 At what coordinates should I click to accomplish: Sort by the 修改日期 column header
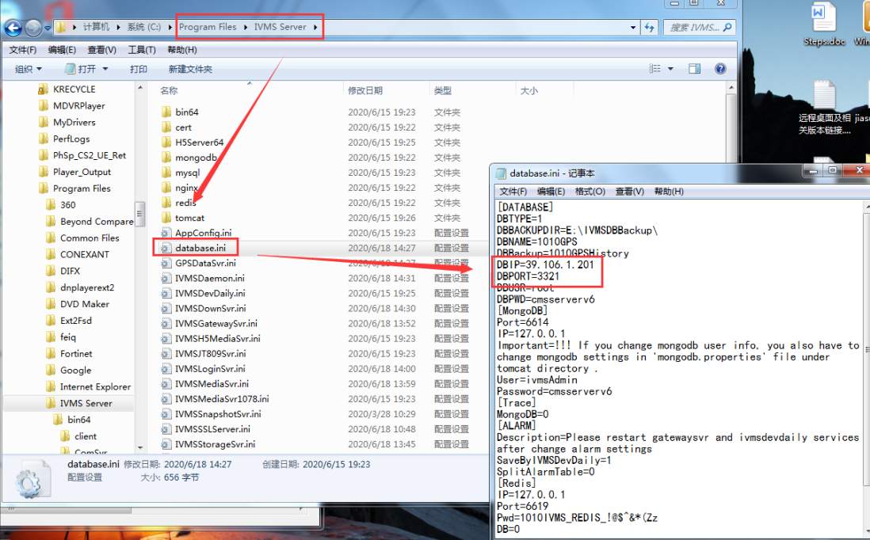365,90
